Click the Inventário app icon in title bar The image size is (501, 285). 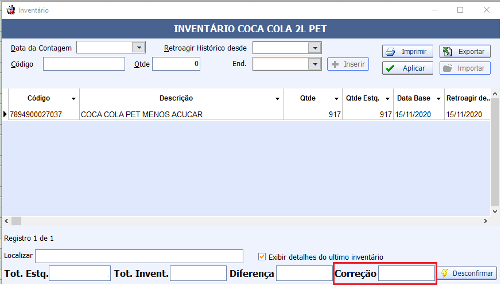tap(10, 10)
